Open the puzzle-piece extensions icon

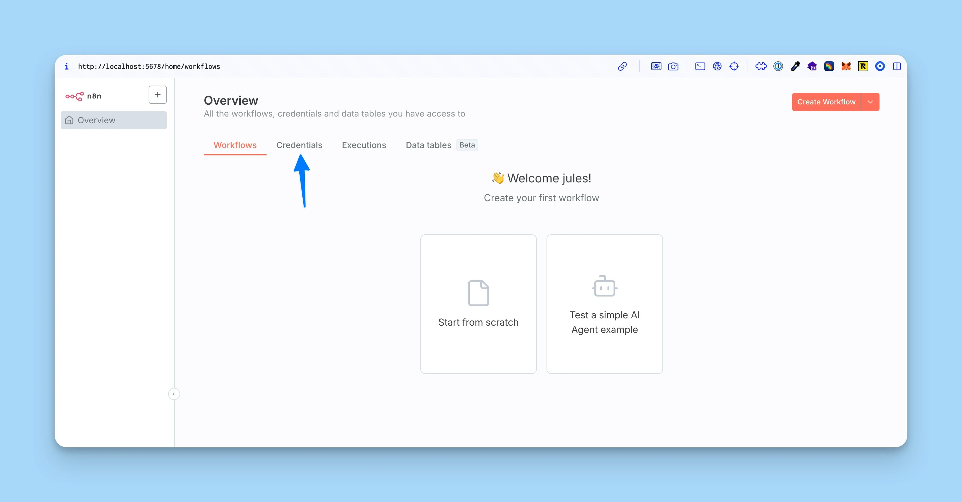pyautogui.click(x=761, y=66)
